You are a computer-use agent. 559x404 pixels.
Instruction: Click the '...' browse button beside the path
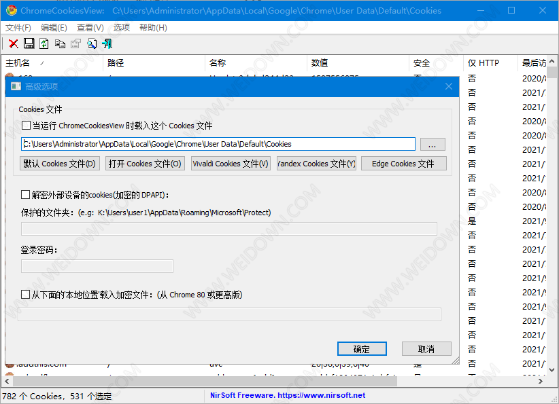(433, 144)
